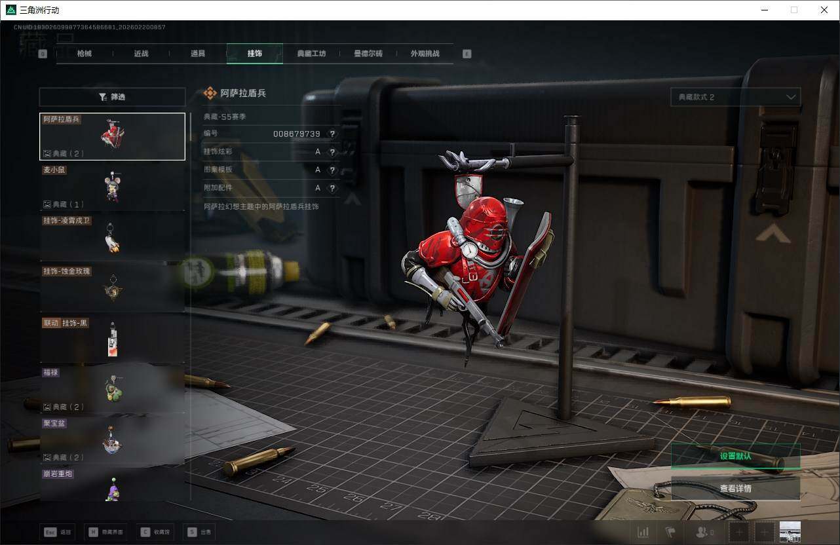
Task: Open the C 收藏馆 button
Action: (x=155, y=532)
